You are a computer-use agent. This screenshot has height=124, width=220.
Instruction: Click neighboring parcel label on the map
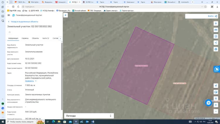click(180, 83)
